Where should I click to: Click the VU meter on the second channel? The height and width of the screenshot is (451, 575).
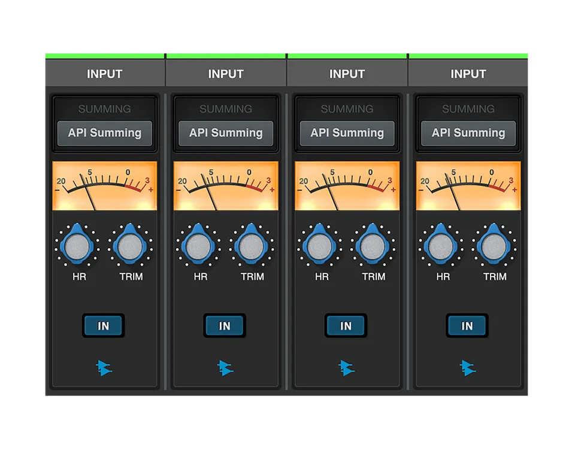click(226, 186)
